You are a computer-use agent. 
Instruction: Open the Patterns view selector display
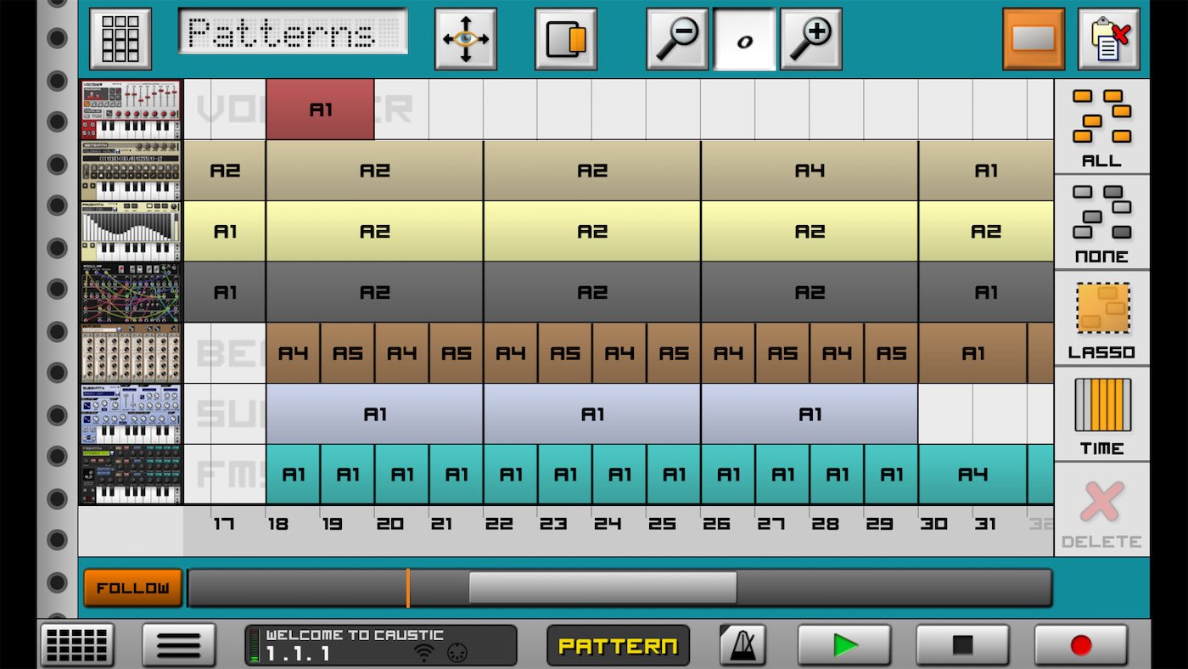coord(293,34)
